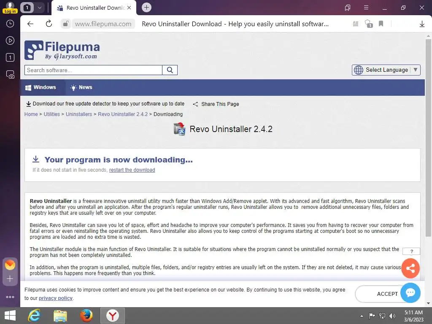Open the tab counter showing 1
Image resolution: width=432 pixels, height=324 pixels.
tap(27, 8)
